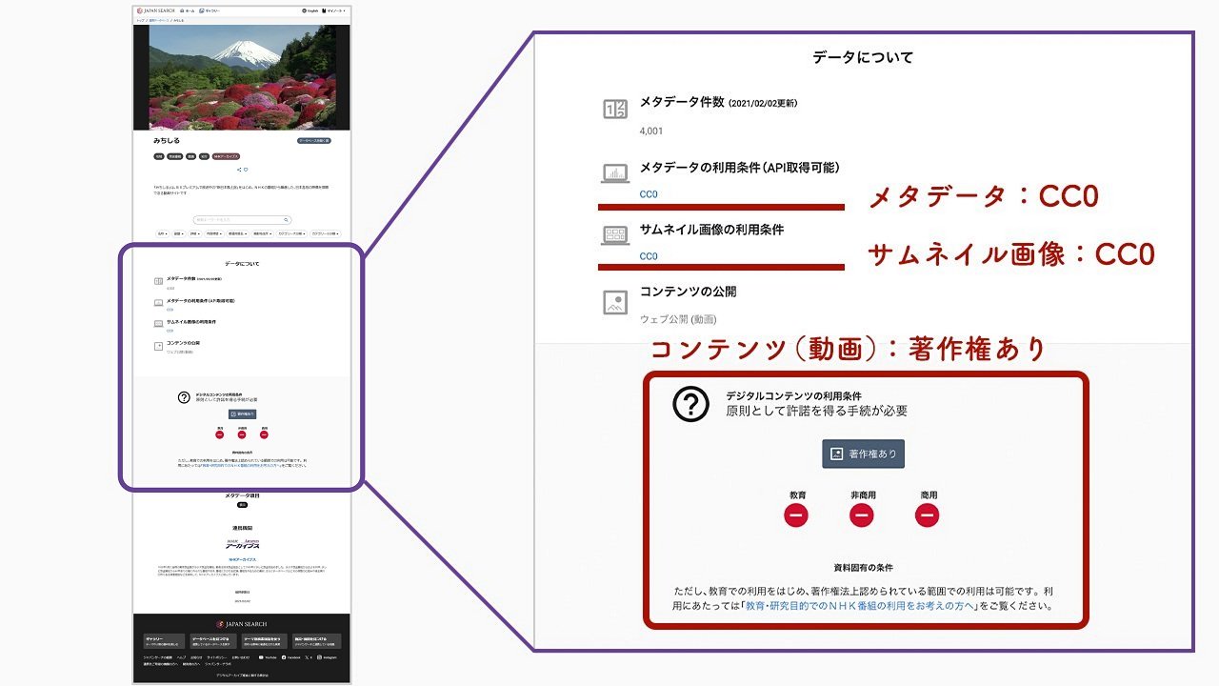1219x686 pixels.
Task: Expand the マイノート dropdown in the header
Action: [336, 10]
